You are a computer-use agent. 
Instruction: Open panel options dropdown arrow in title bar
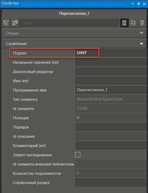(133, 4)
